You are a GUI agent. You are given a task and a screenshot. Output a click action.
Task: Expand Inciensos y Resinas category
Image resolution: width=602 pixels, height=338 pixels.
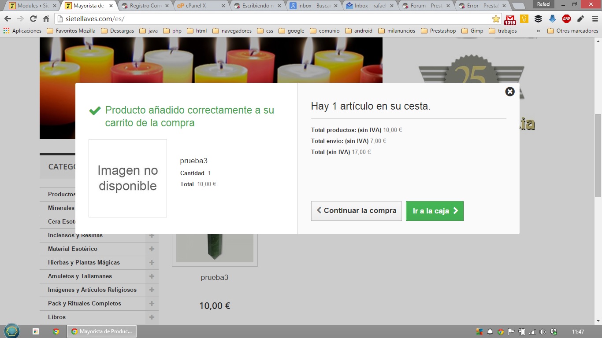152,235
